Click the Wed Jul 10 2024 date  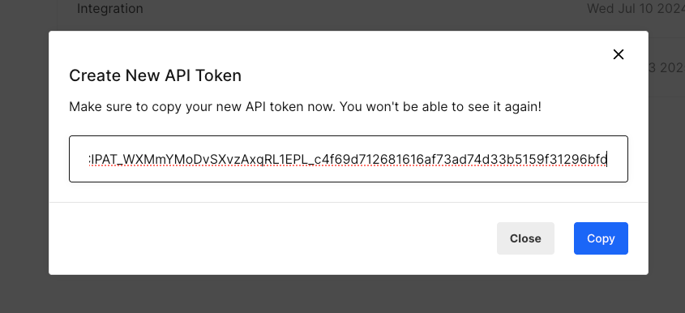click(x=636, y=8)
